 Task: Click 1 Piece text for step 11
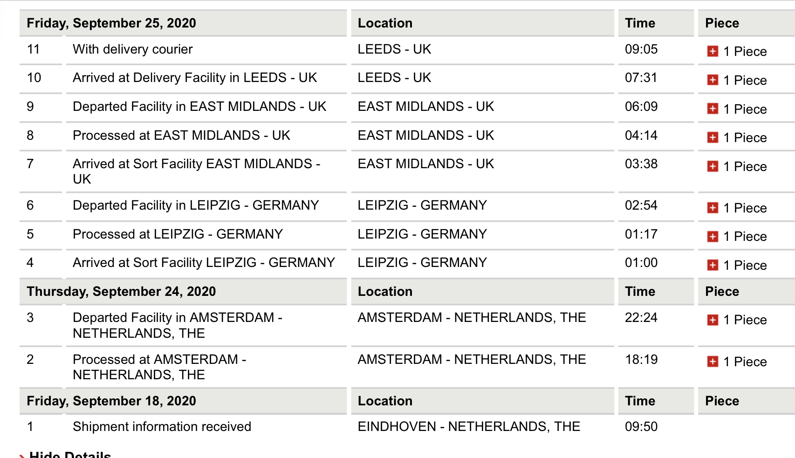coord(745,51)
